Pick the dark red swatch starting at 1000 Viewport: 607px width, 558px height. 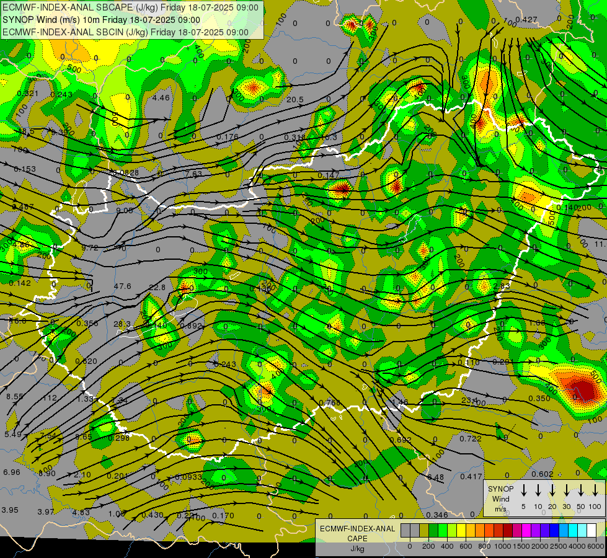(x=508, y=531)
